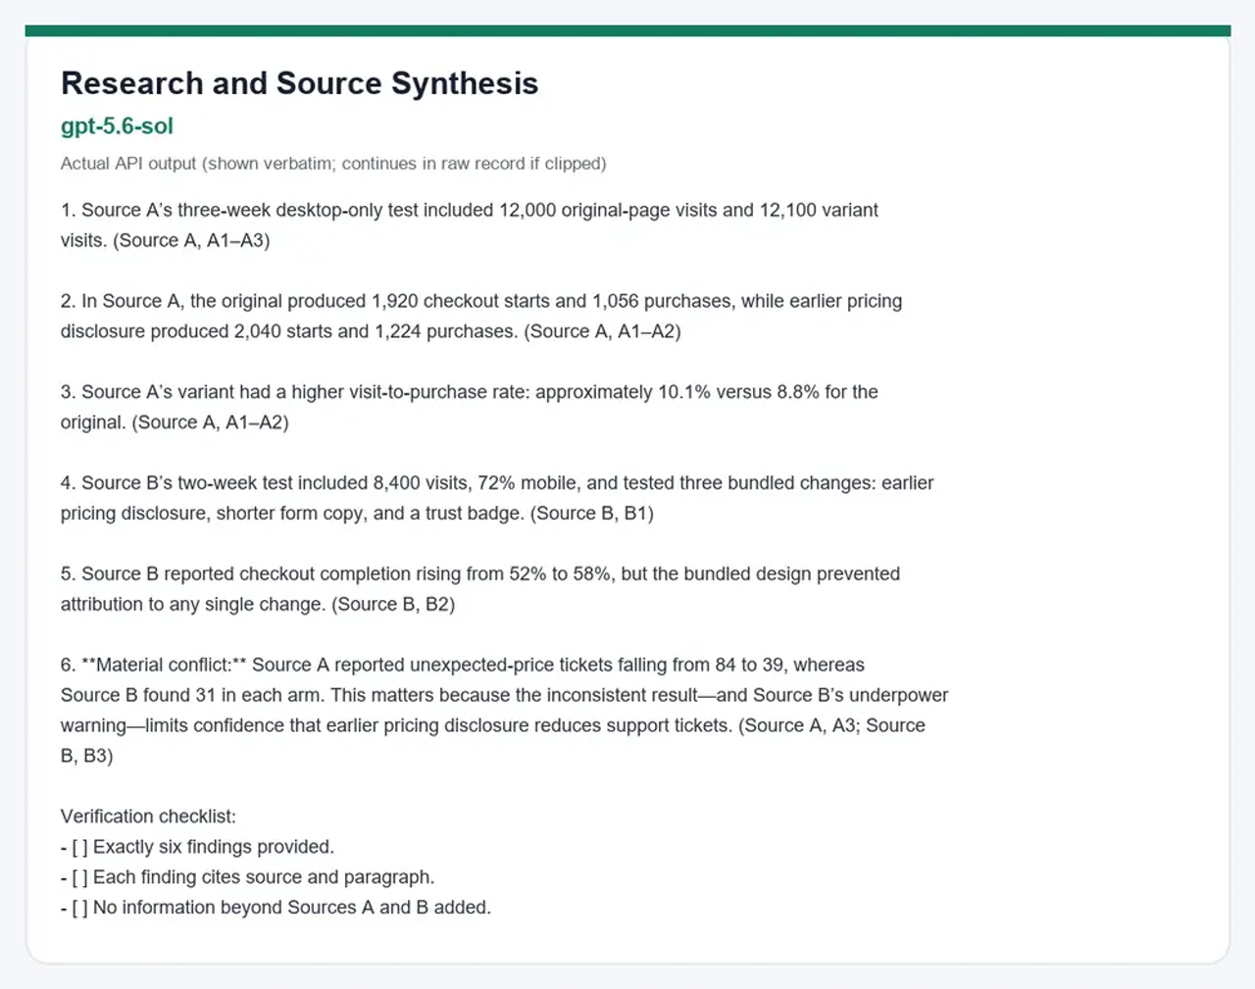This screenshot has width=1255, height=989.
Task: Click the 'Source A, A3; Source' citation text
Action: (831, 725)
